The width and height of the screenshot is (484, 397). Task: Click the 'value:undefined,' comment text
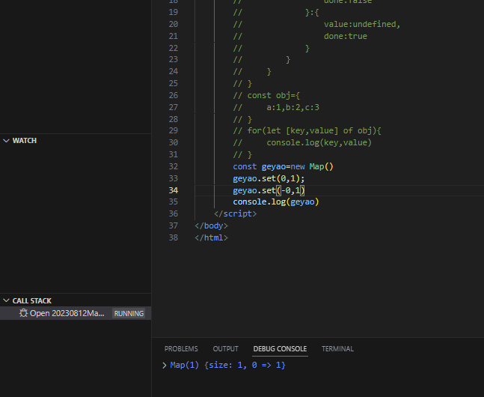pyautogui.click(x=362, y=25)
